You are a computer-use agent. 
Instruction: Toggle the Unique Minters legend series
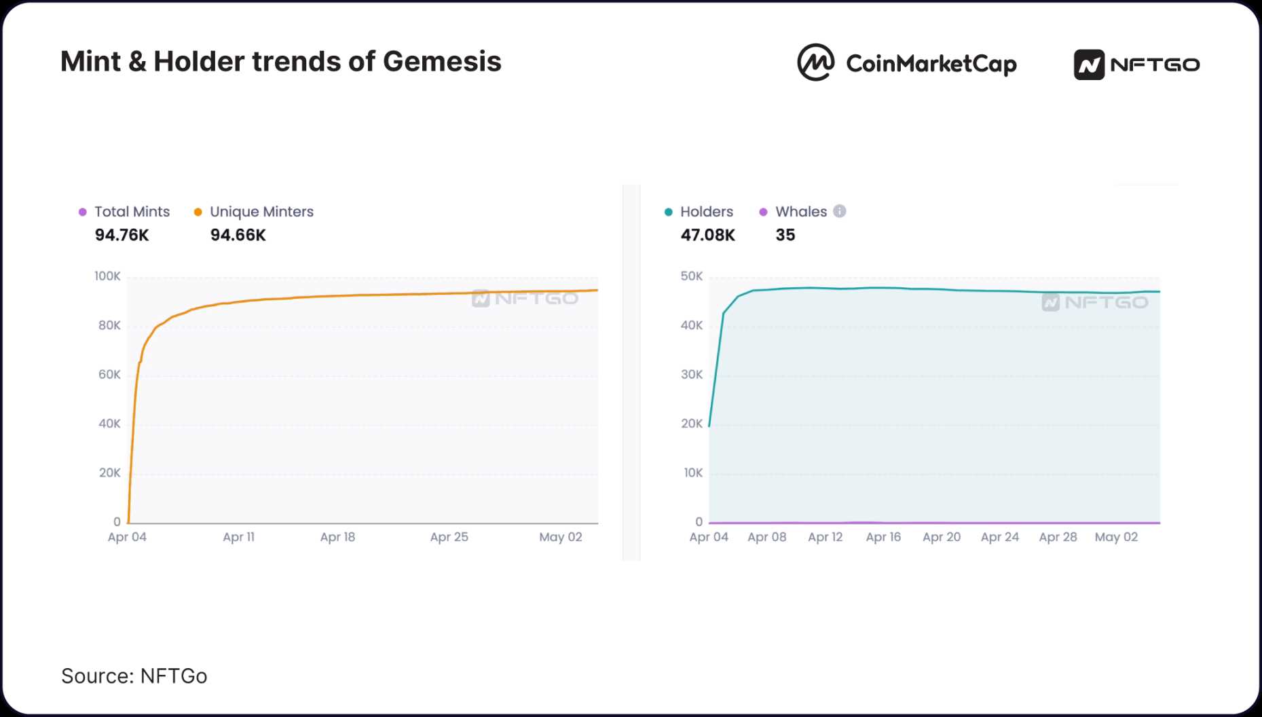pos(261,212)
